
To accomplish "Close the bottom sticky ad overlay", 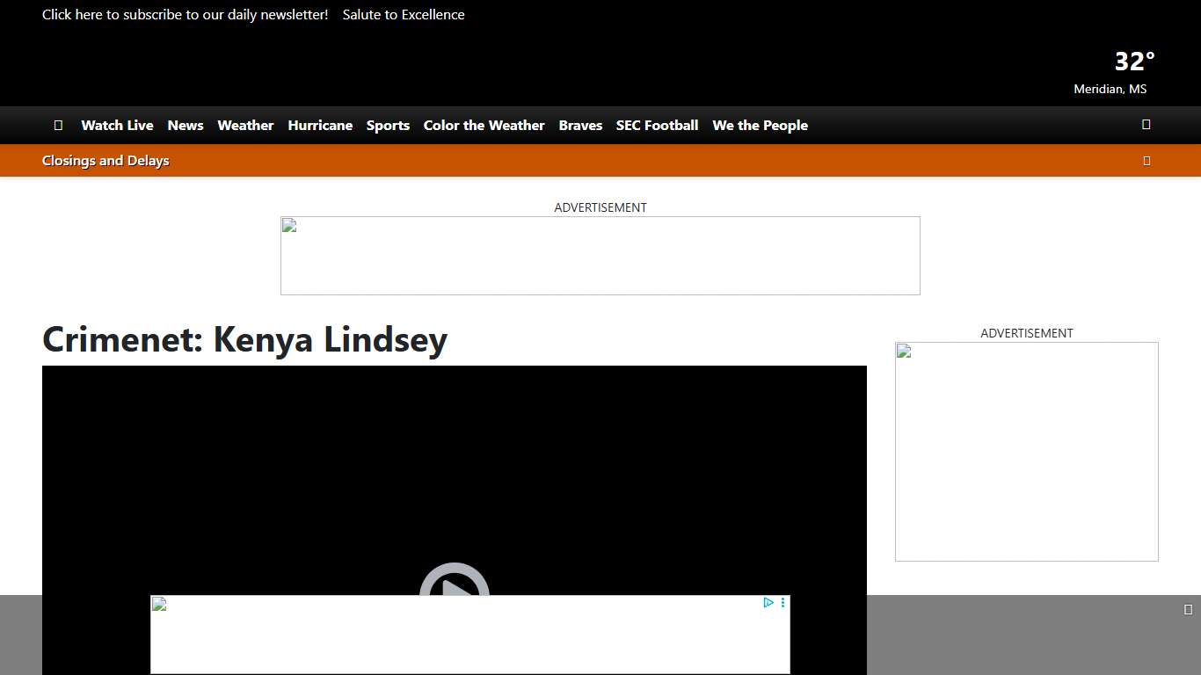I will pyautogui.click(x=1188, y=610).
